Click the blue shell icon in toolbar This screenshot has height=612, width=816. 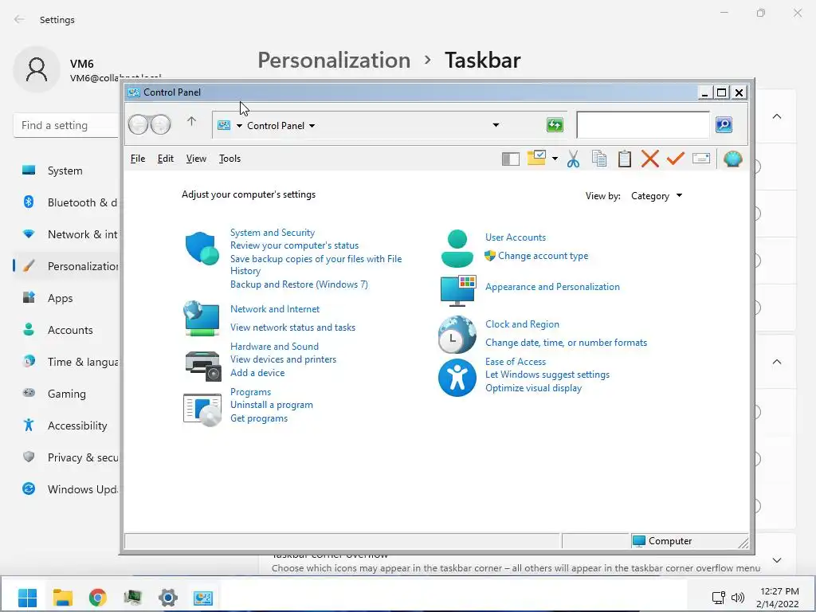pyautogui.click(x=733, y=159)
